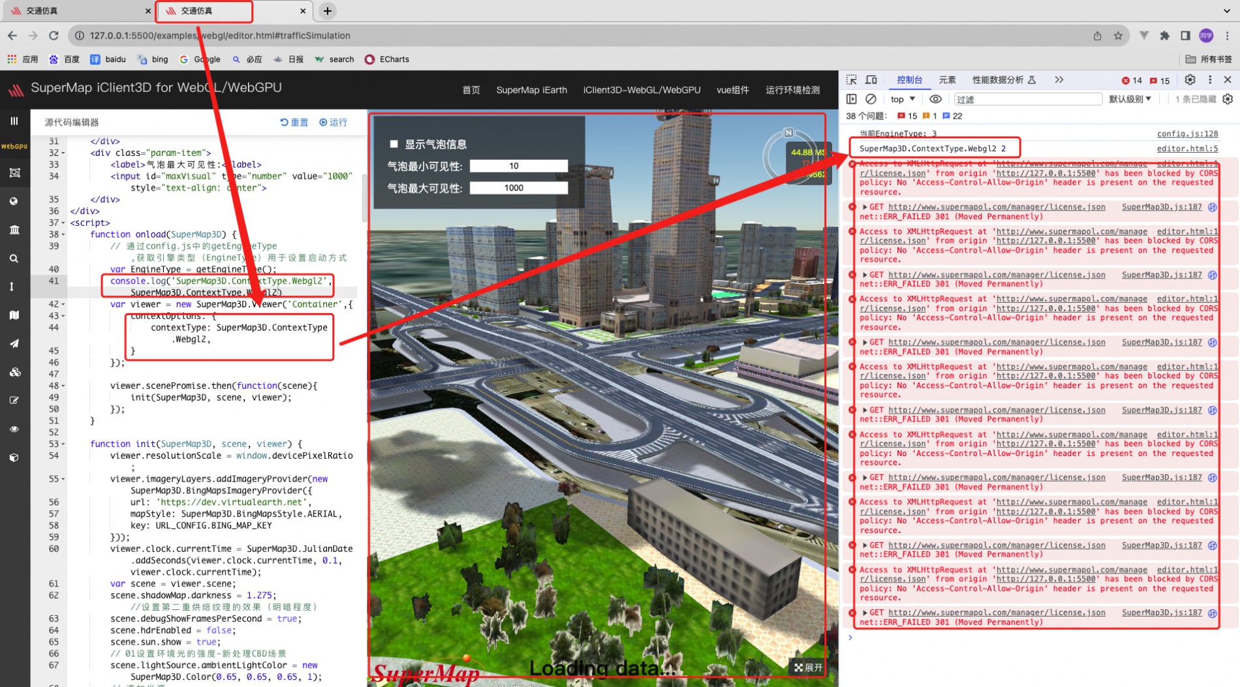Image resolution: width=1240 pixels, height=687 pixels.
Task: Open the extensions puzzle icon
Action: [1165, 36]
